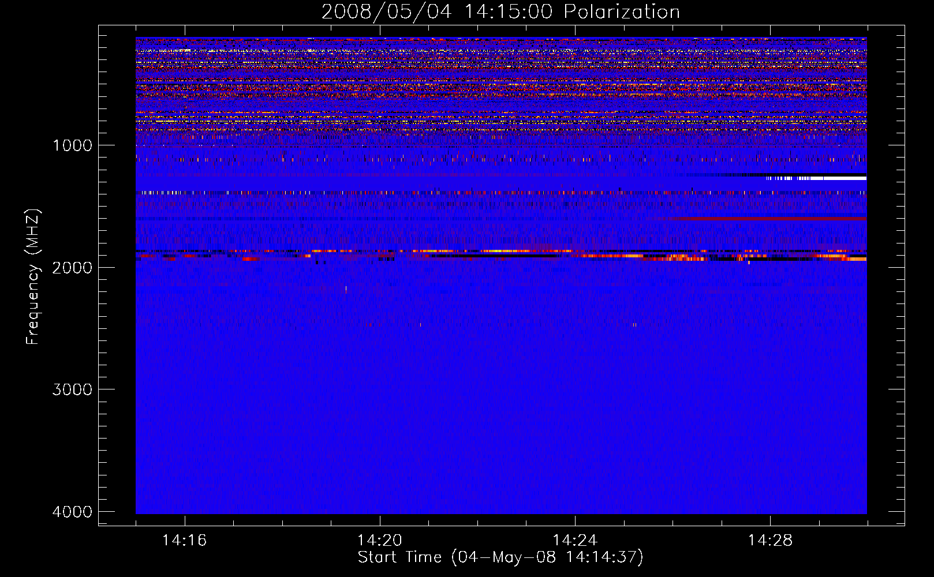Click the 'Start Time (04-May-08 14:14:37)' label
934x577 pixels.
(x=500, y=557)
